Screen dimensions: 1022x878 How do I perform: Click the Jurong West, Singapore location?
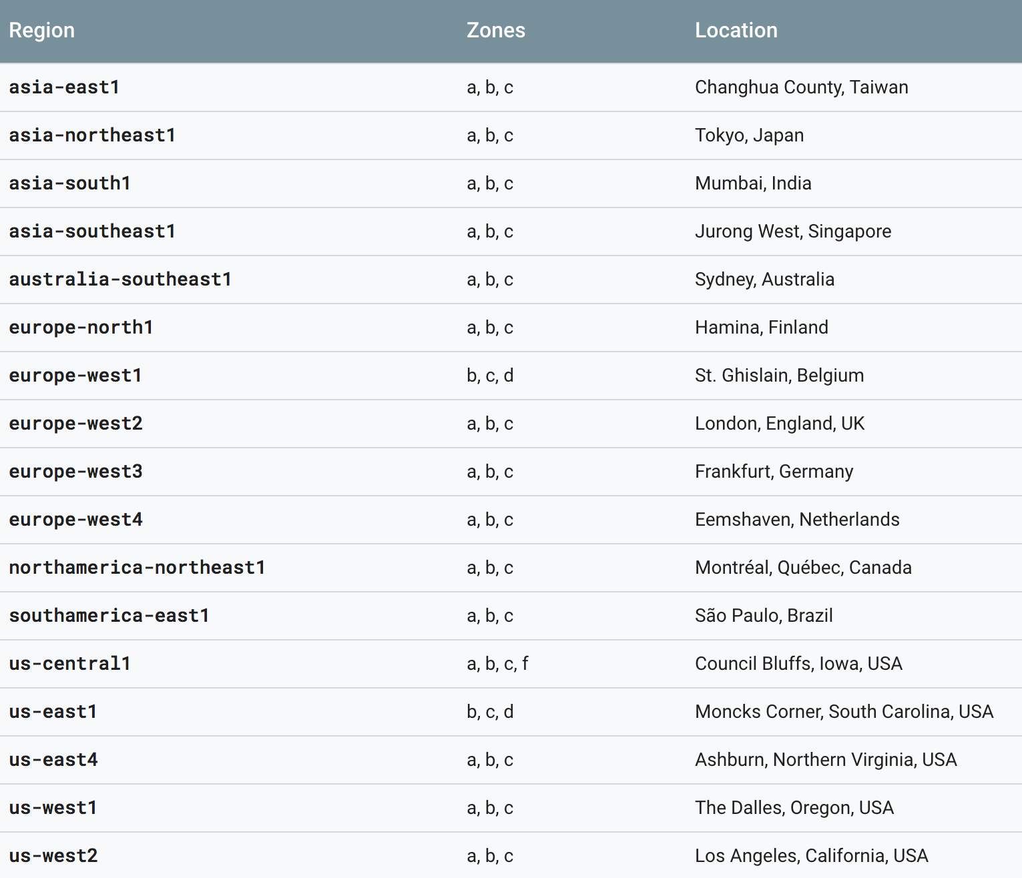(x=793, y=232)
